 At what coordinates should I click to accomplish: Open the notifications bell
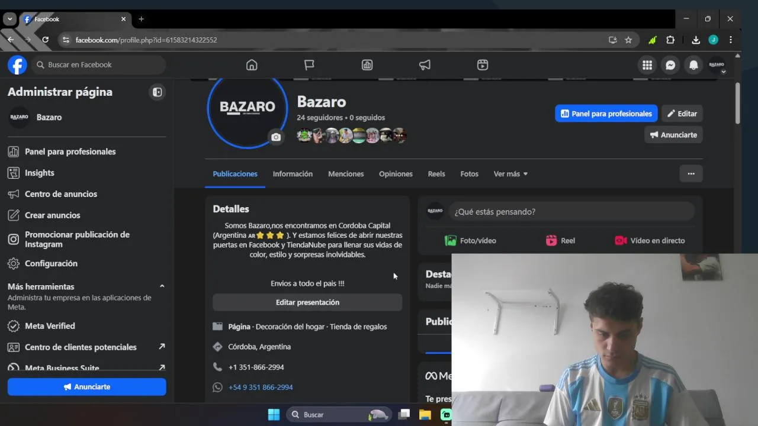693,65
